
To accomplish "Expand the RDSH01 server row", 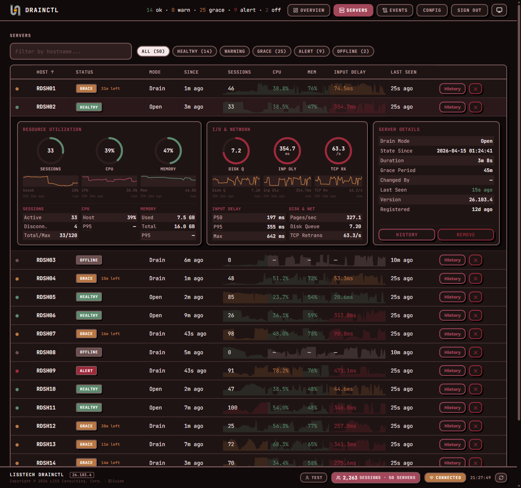I will click(258, 89).
